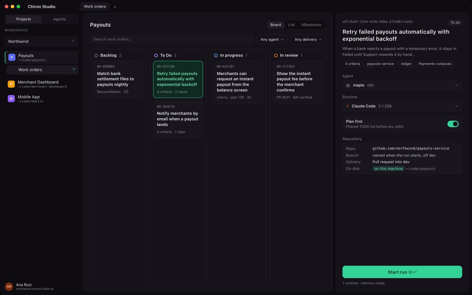This screenshot has height=295, width=472.
Task: Select the Merchant Dashboard project
Action: pos(42,84)
